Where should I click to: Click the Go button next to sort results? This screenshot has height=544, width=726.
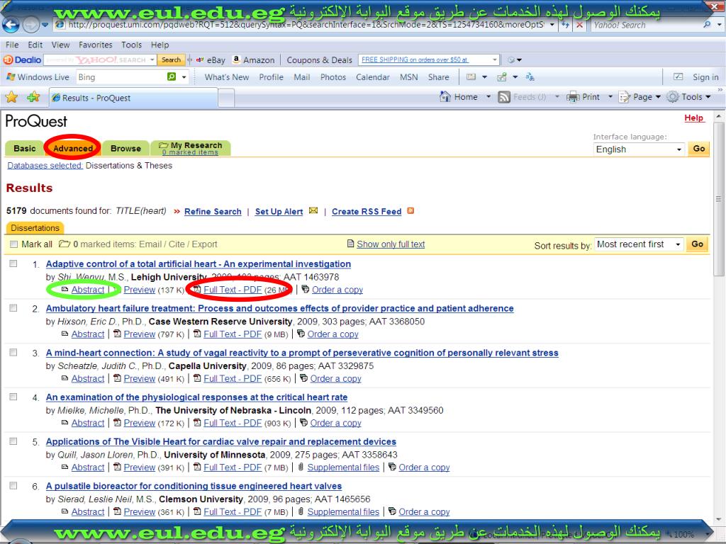pyautogui.click(x=698, y=244)
